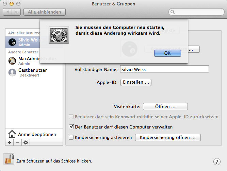The image size is (227, 171).
Task: Click the Deaktiviert status under Gastbenutzer
Action: (x=29, y=75)
